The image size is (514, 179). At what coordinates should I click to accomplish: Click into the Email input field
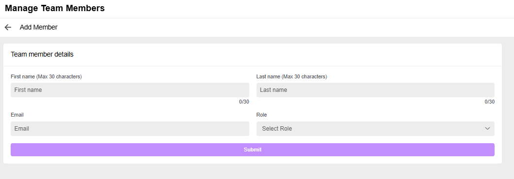(x=130, y=129)
